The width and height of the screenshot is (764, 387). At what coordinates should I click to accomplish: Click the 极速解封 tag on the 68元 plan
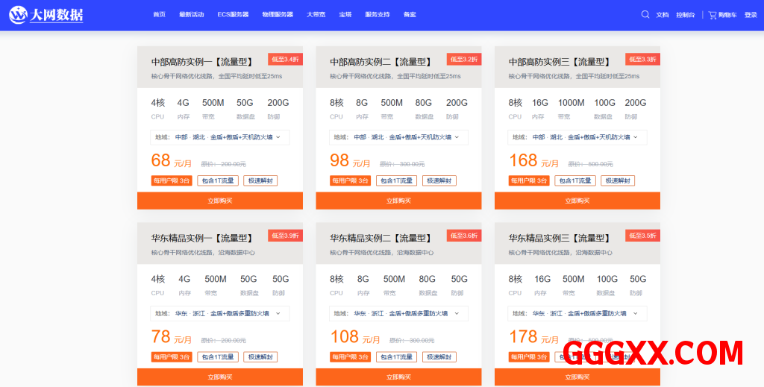pos(260,180)
